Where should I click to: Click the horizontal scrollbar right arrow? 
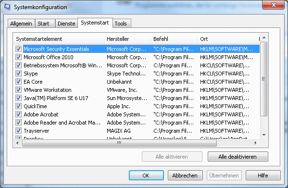click(x=255, y=143)
